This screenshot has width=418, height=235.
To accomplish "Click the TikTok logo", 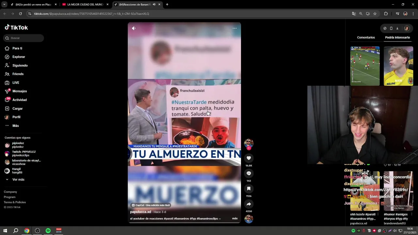I will (16, 27).
